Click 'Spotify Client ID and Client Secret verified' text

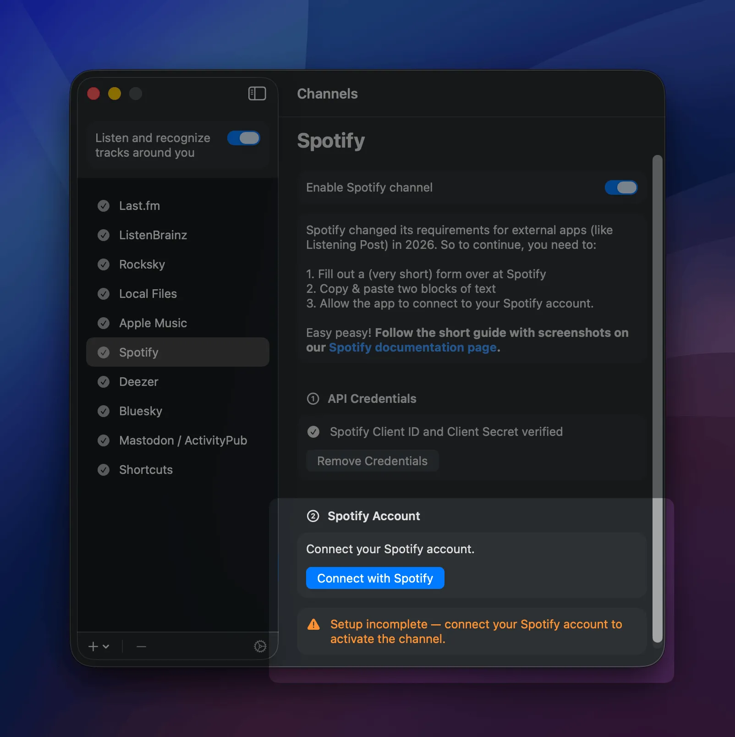[446, 432]
